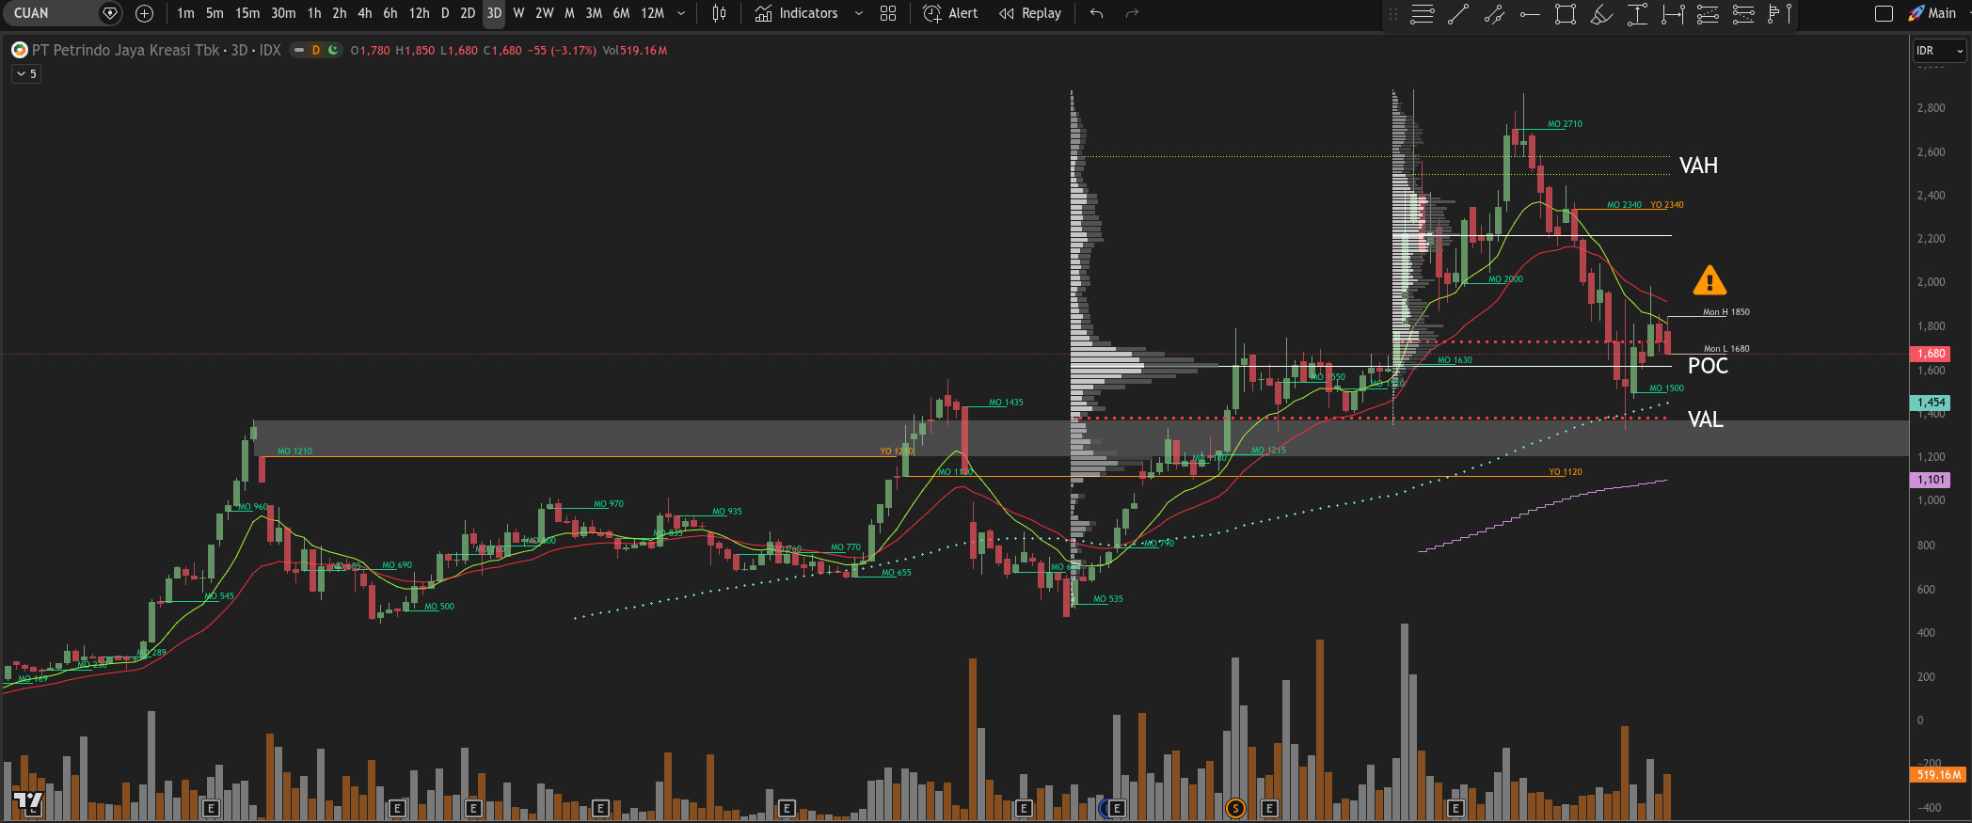Viewport: 1972px width, 823px height.
Task: Click the orange 519.16M volume axis label
Action: click(1938, 775)
